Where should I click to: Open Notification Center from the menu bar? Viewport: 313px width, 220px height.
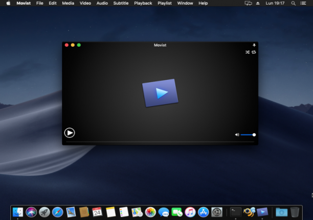(303, 3)
